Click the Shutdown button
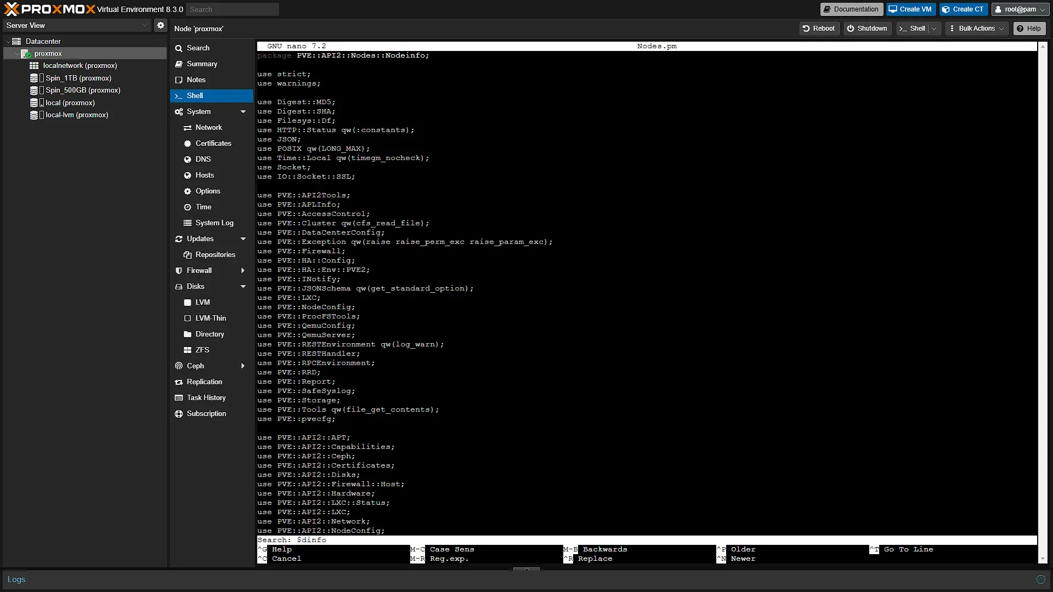 coord(867,29)
